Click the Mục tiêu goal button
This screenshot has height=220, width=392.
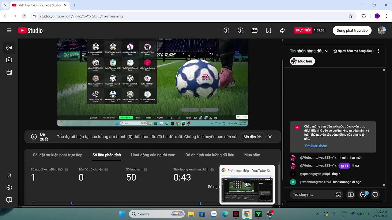302,61
